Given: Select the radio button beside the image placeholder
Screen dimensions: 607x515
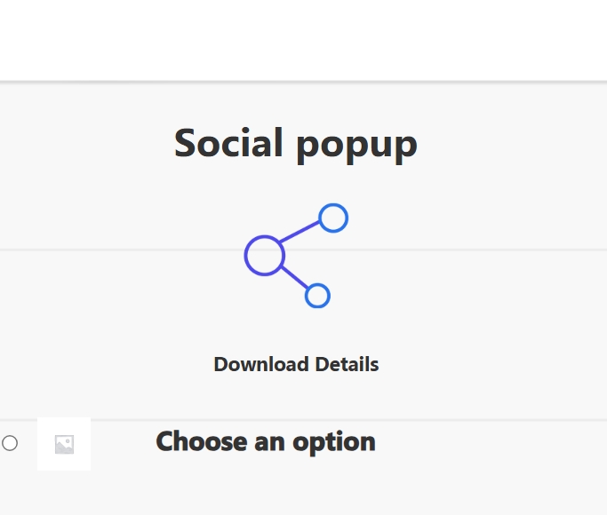Looking at the screenshot, I should coord(10,443).
